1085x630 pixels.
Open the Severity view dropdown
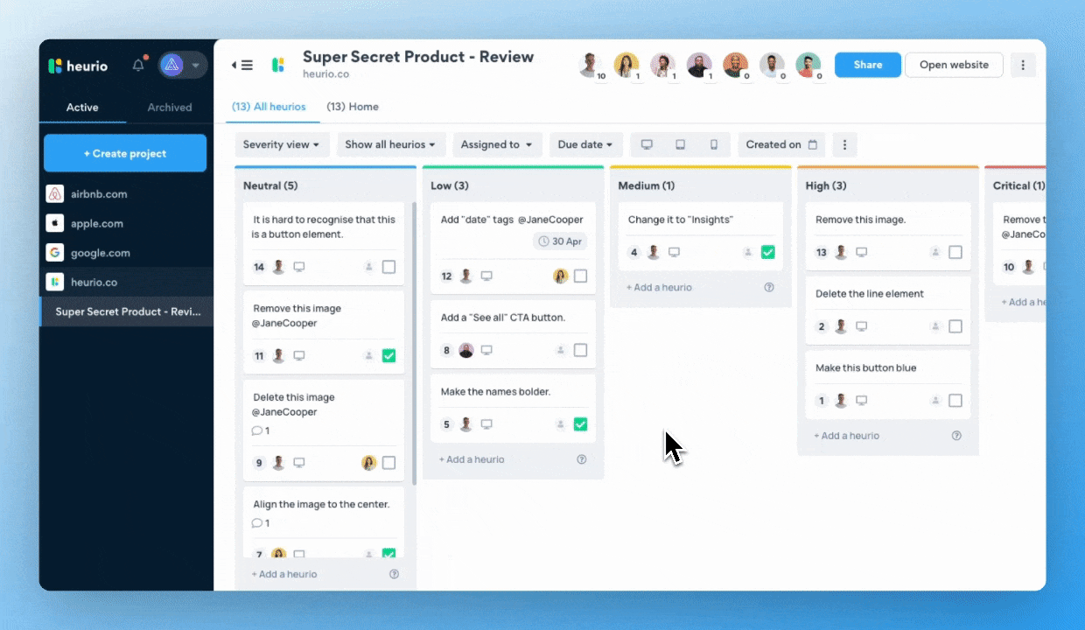pos(281,144)
